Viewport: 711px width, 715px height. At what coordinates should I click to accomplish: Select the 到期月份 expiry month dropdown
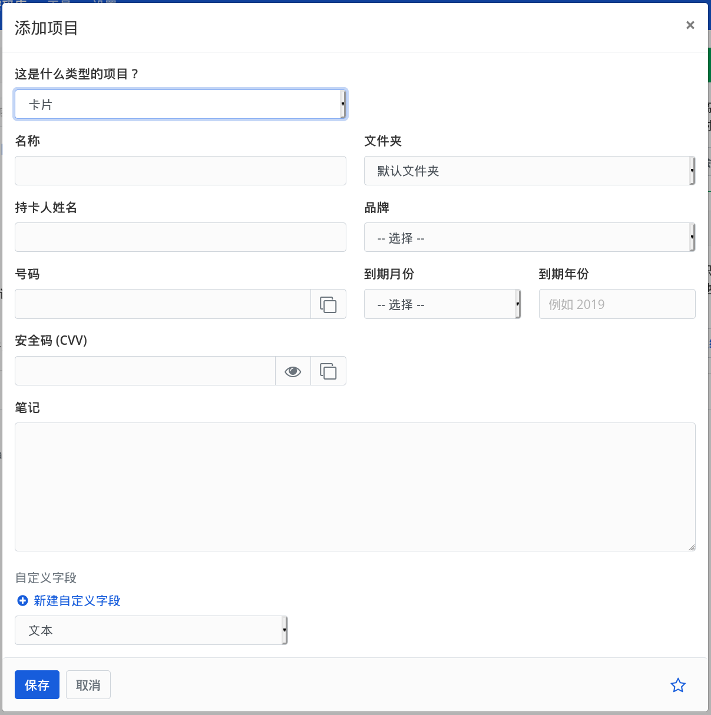click(442, 304)
